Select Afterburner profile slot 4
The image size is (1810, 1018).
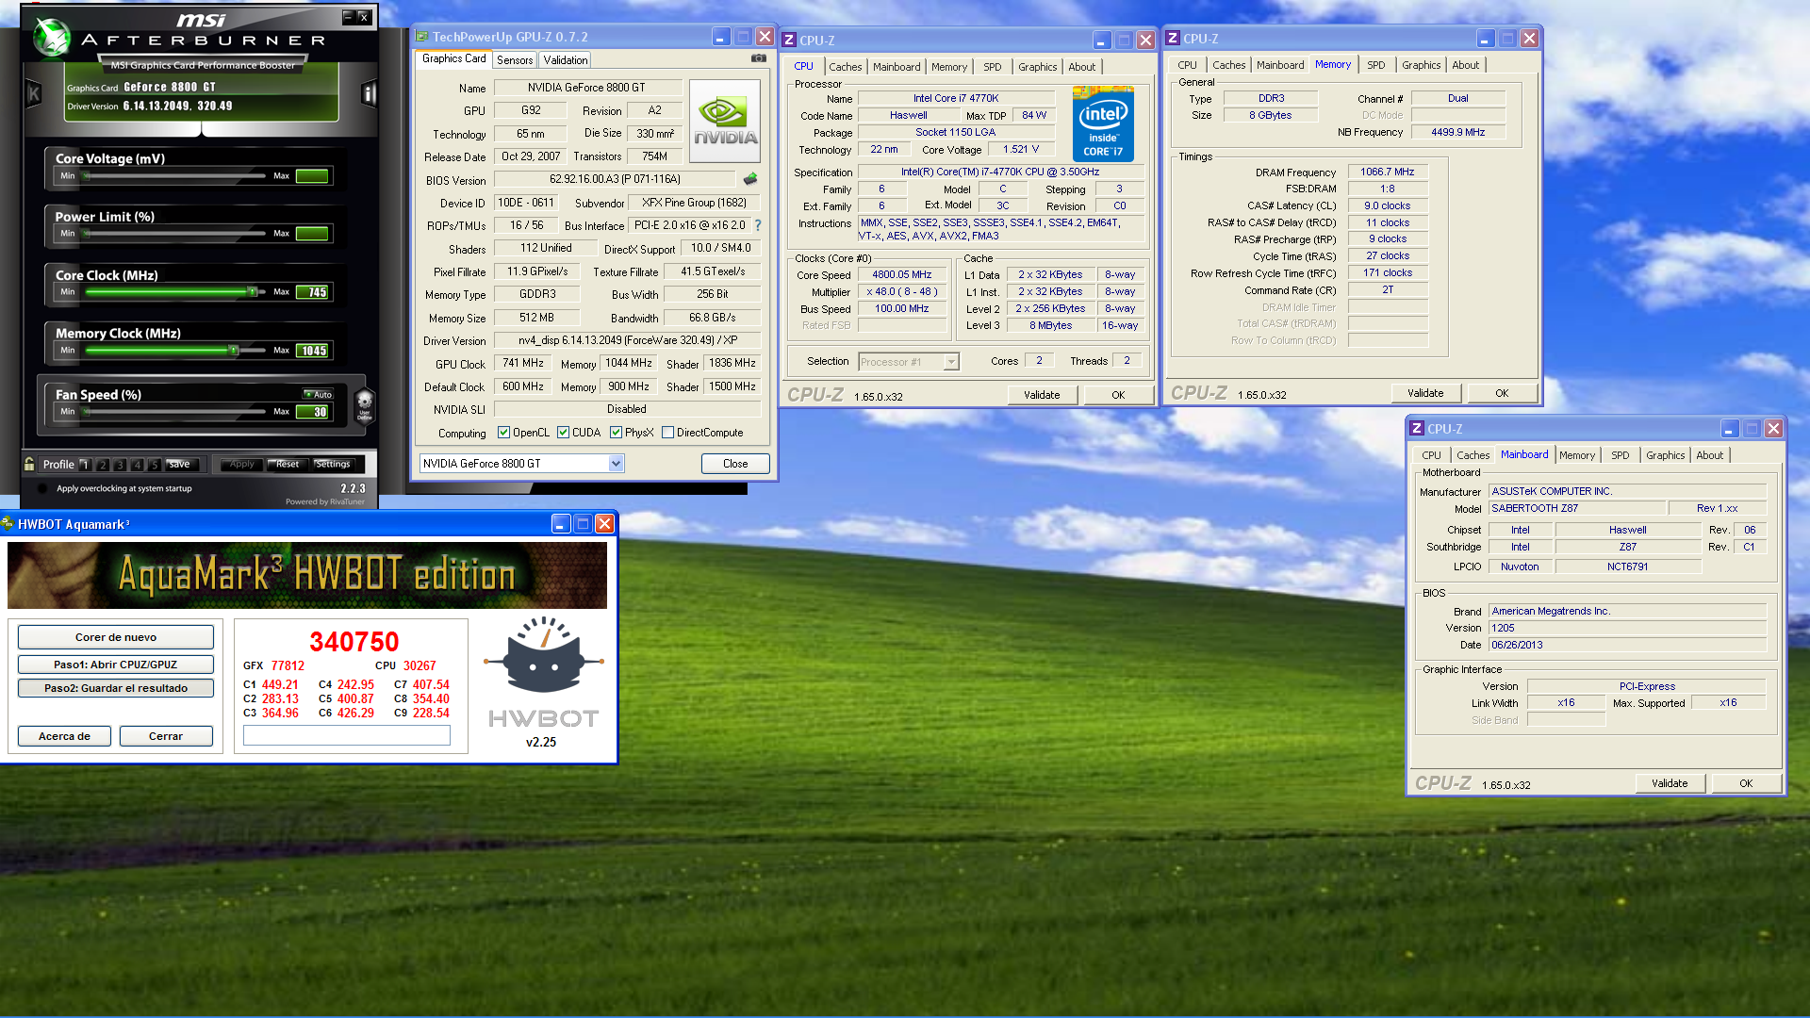(138, 465)
